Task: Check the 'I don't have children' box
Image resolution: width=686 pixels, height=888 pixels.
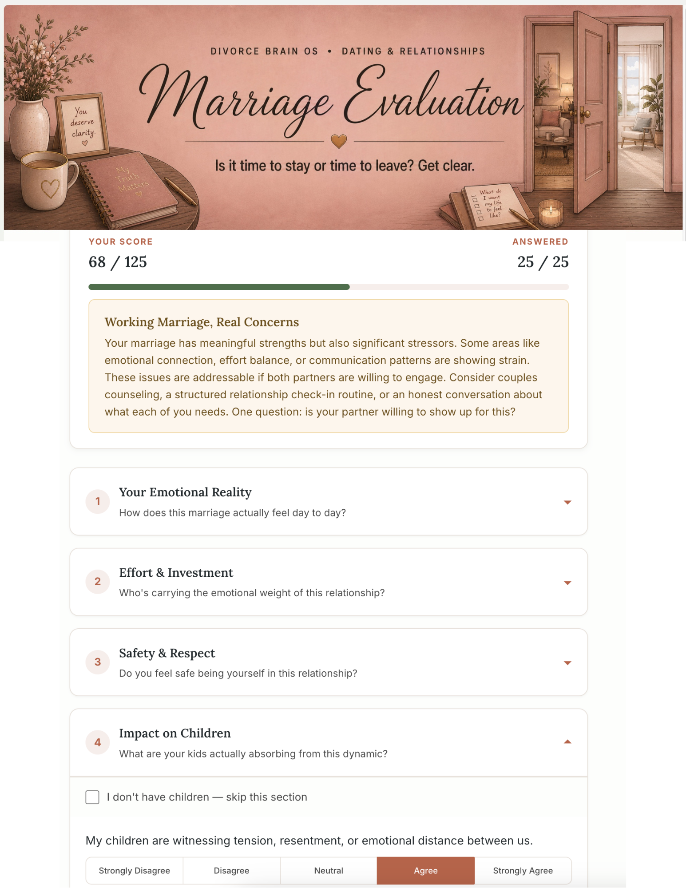Action: point(92,797)
